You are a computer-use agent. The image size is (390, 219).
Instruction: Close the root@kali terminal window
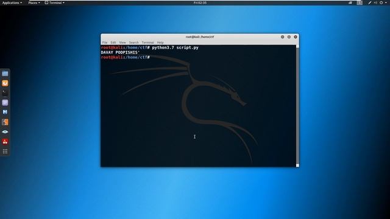pyautogui.click(x=296, y=36)
